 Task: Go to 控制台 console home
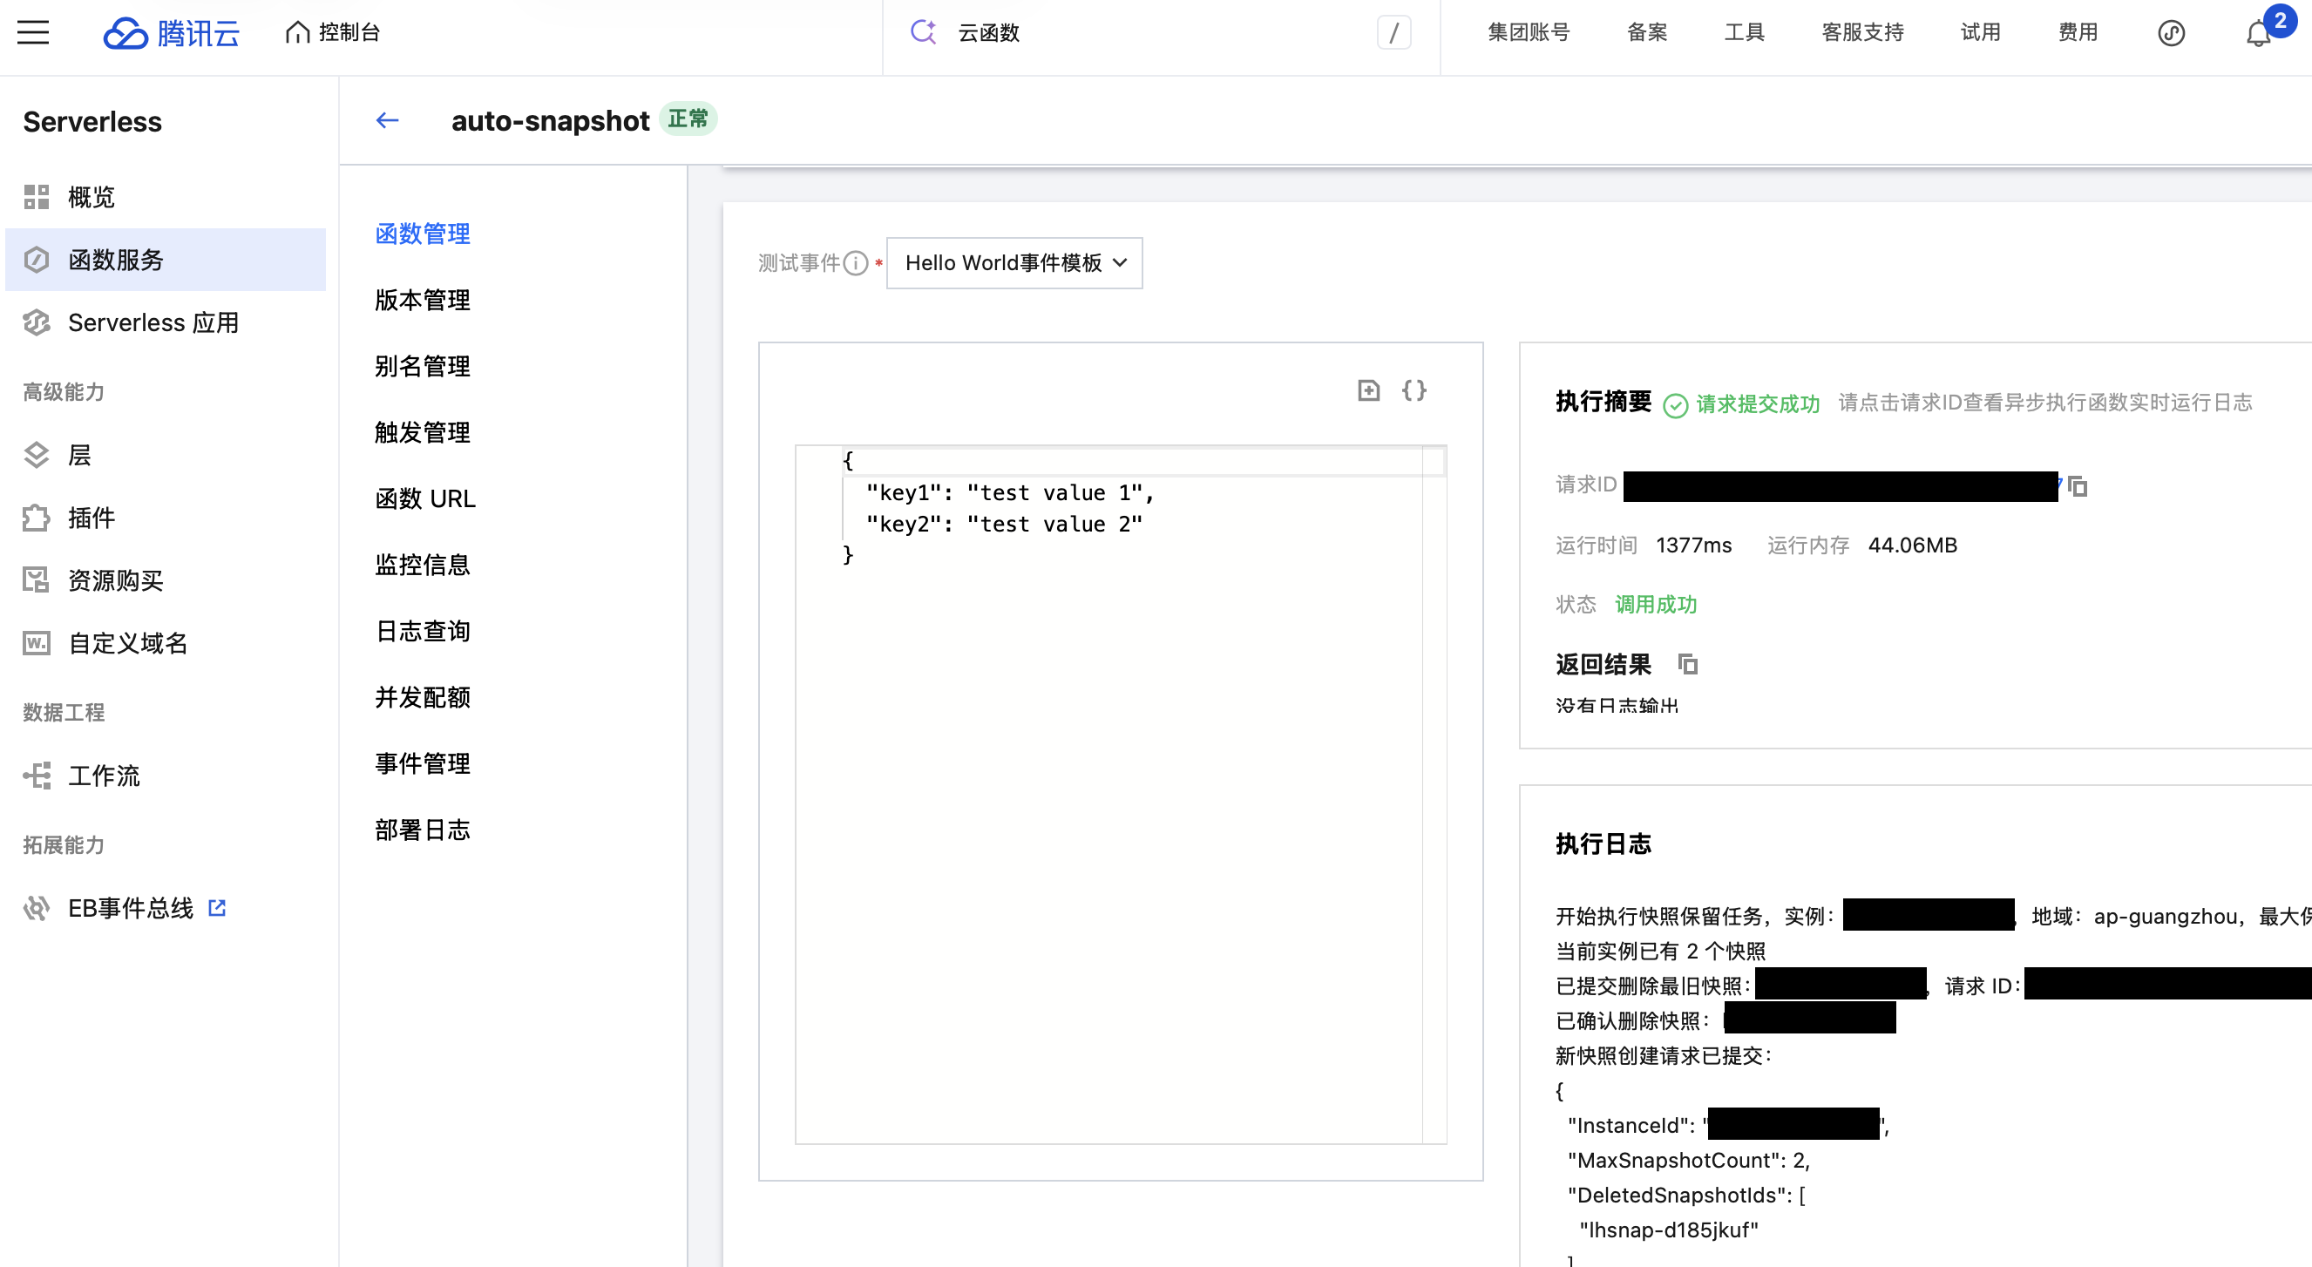pyautogui.click(x=332, y=32)
